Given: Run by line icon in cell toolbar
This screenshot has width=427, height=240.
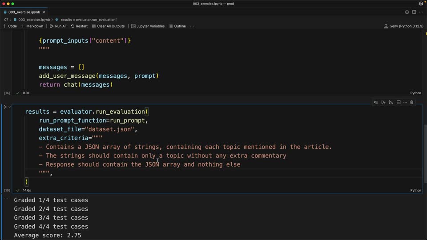Looking at the screenshot, I should click(376, 102).
